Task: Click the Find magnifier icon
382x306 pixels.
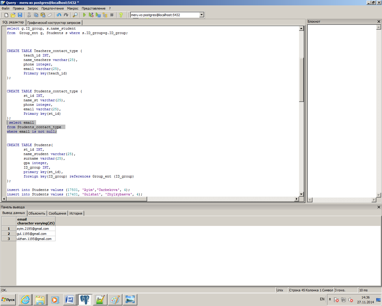Action: click(75, 15)
